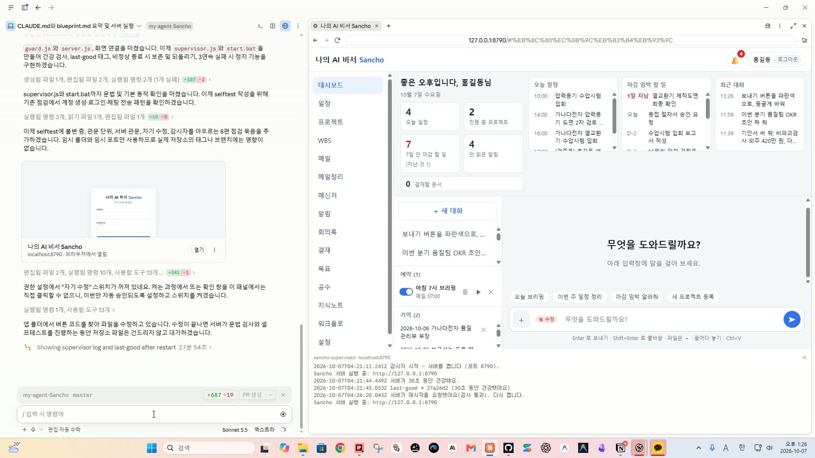Screen dimensions: 815x458
Task: Focus the 무엇을 도와드릴까? chat input
Action: [671, 320]
